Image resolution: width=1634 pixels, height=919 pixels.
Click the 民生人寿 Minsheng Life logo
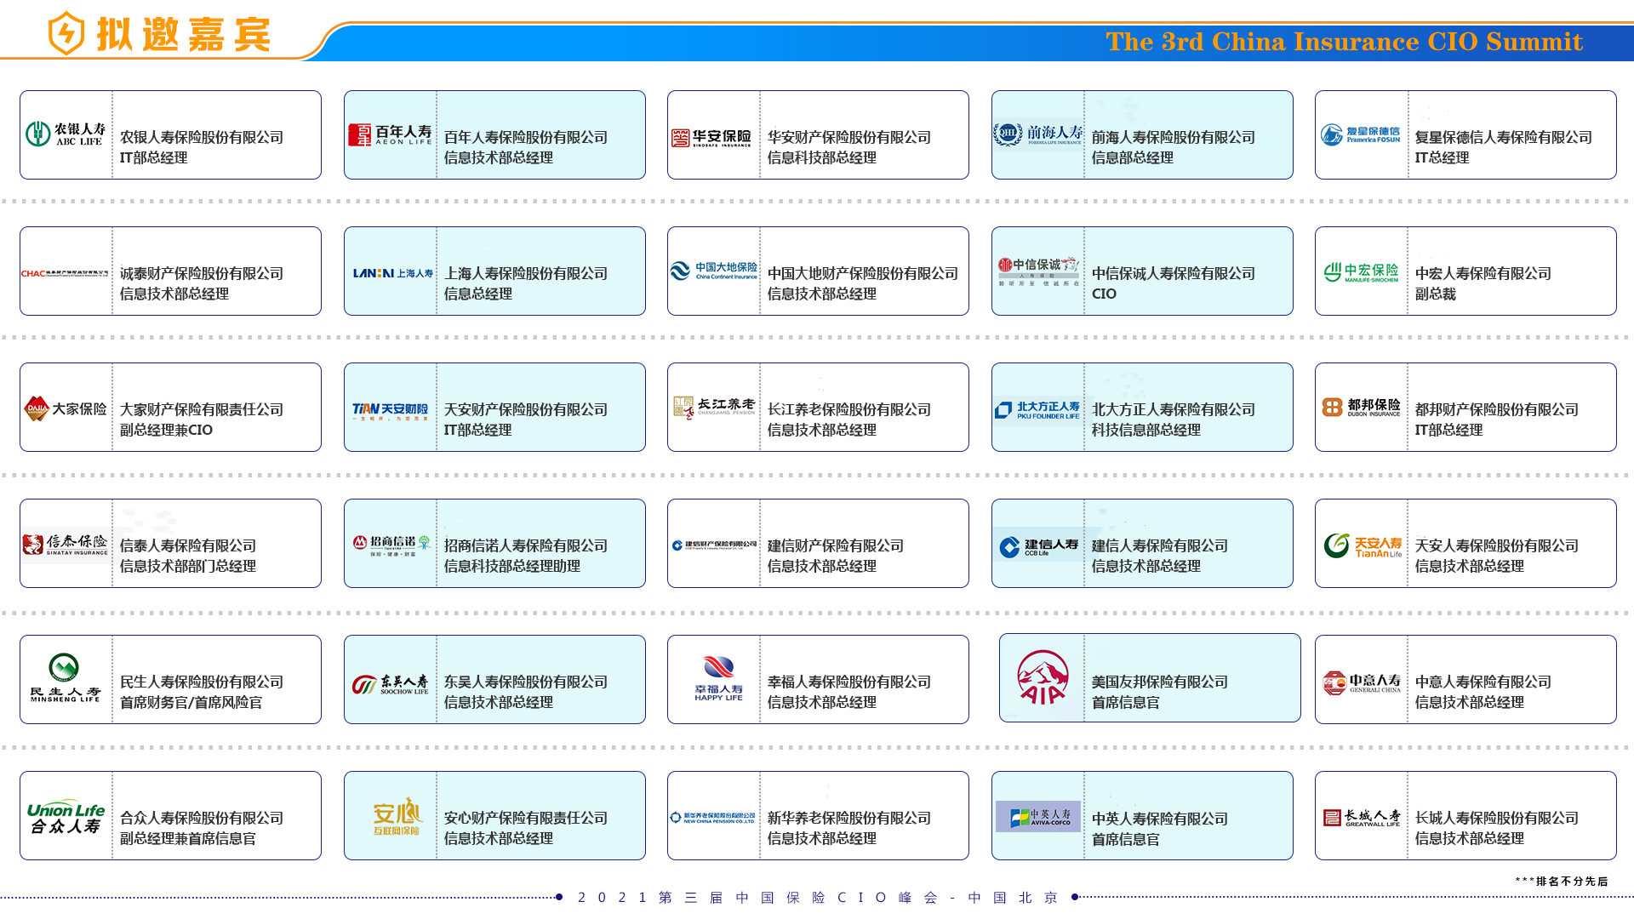pos(66,677)
